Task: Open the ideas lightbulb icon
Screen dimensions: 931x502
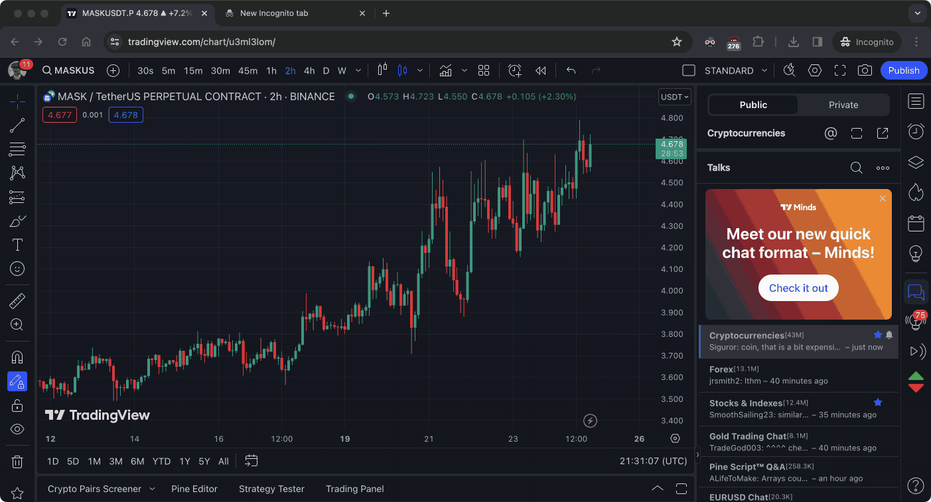Action: 916,253
